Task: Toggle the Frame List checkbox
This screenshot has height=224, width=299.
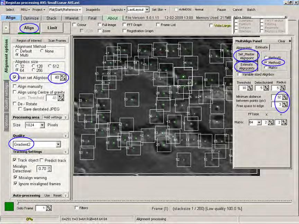Action: pos(158,25)
